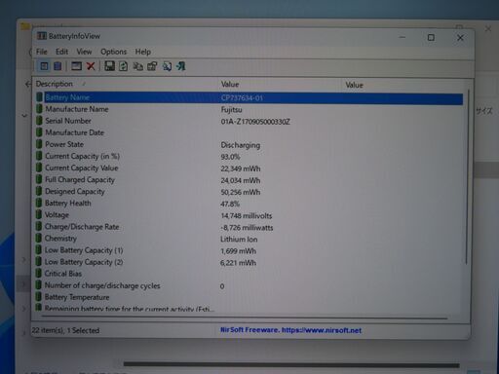Click the 50,256 mWh designed capacity value
The width and height of the screenshot is (499, 374).
coord(241,192)
